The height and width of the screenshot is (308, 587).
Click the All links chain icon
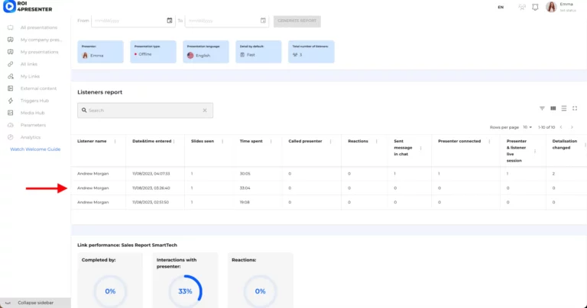point(11,64)
